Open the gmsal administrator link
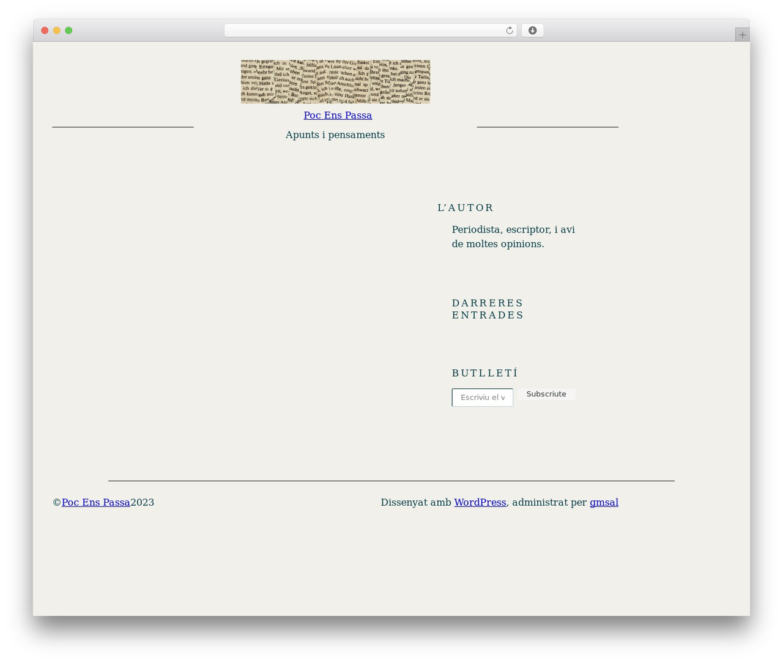Viewport: 783px width, 663px height. pos(604,503)
